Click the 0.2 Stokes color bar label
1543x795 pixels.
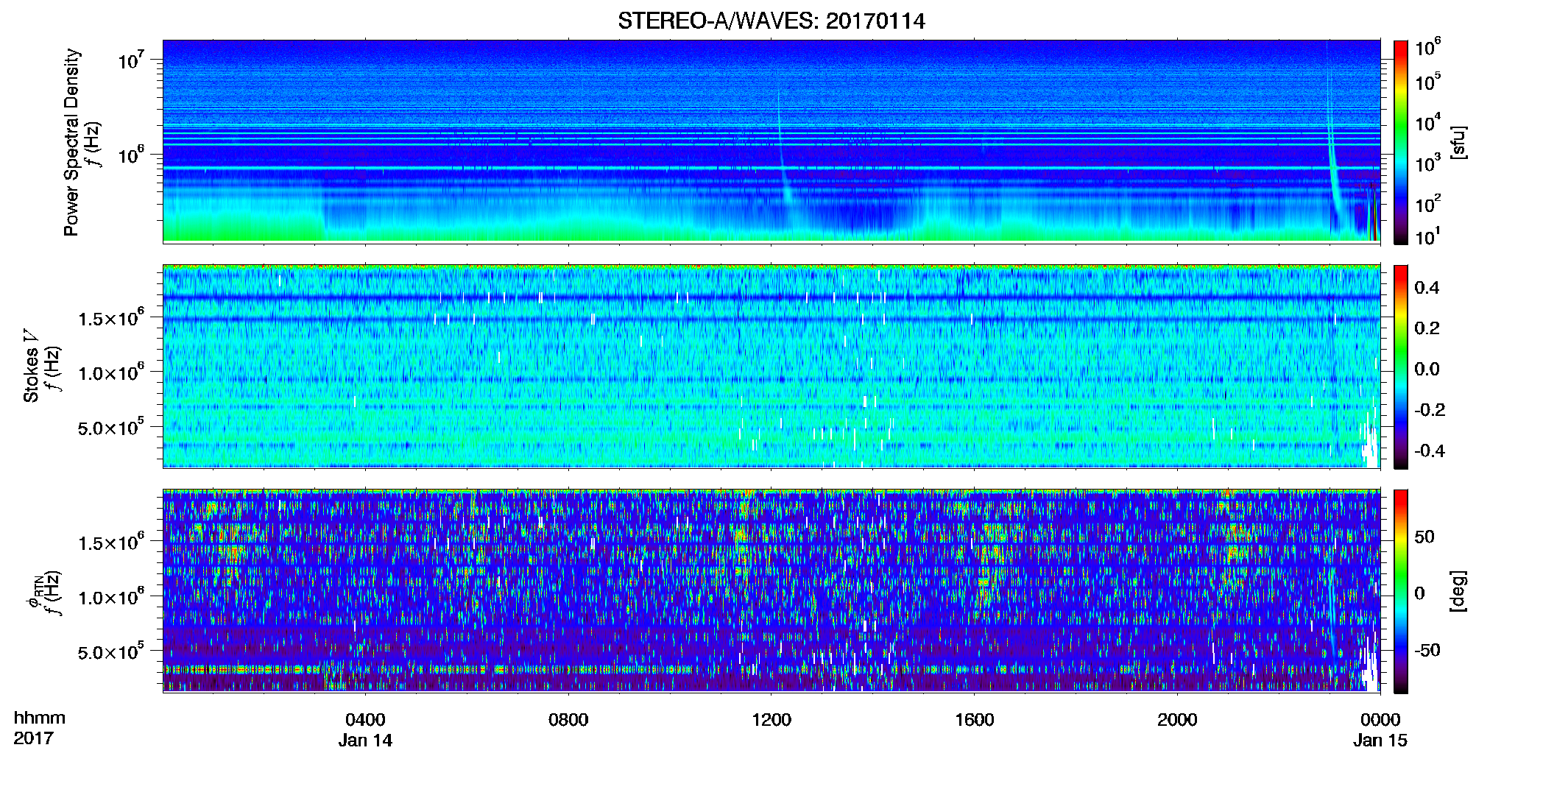tap(1427, 328)
